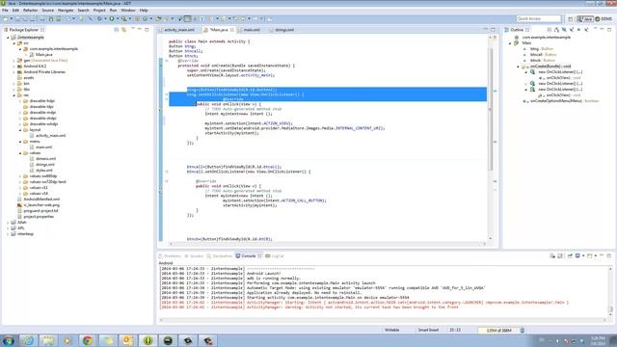Click the editor's vertical scrollbar
The image size is (617, 347).
coord(491,110)
